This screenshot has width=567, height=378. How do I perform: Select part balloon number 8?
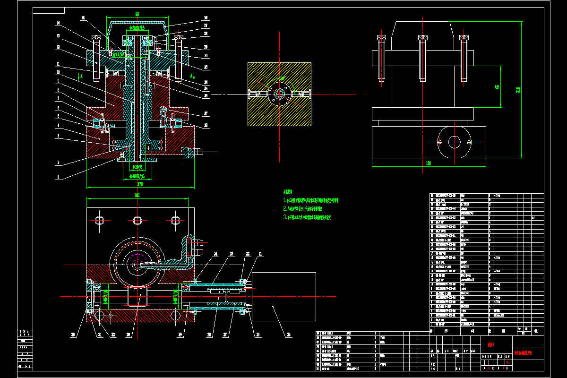pos(59,89)
